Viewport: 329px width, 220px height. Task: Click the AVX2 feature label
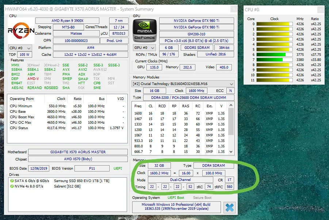(83, 70)
